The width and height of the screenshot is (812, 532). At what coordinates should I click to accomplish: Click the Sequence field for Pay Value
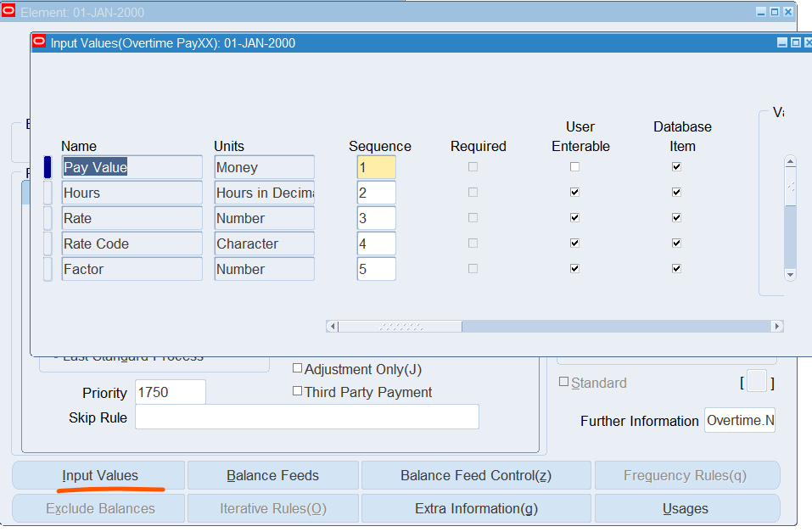376,167
